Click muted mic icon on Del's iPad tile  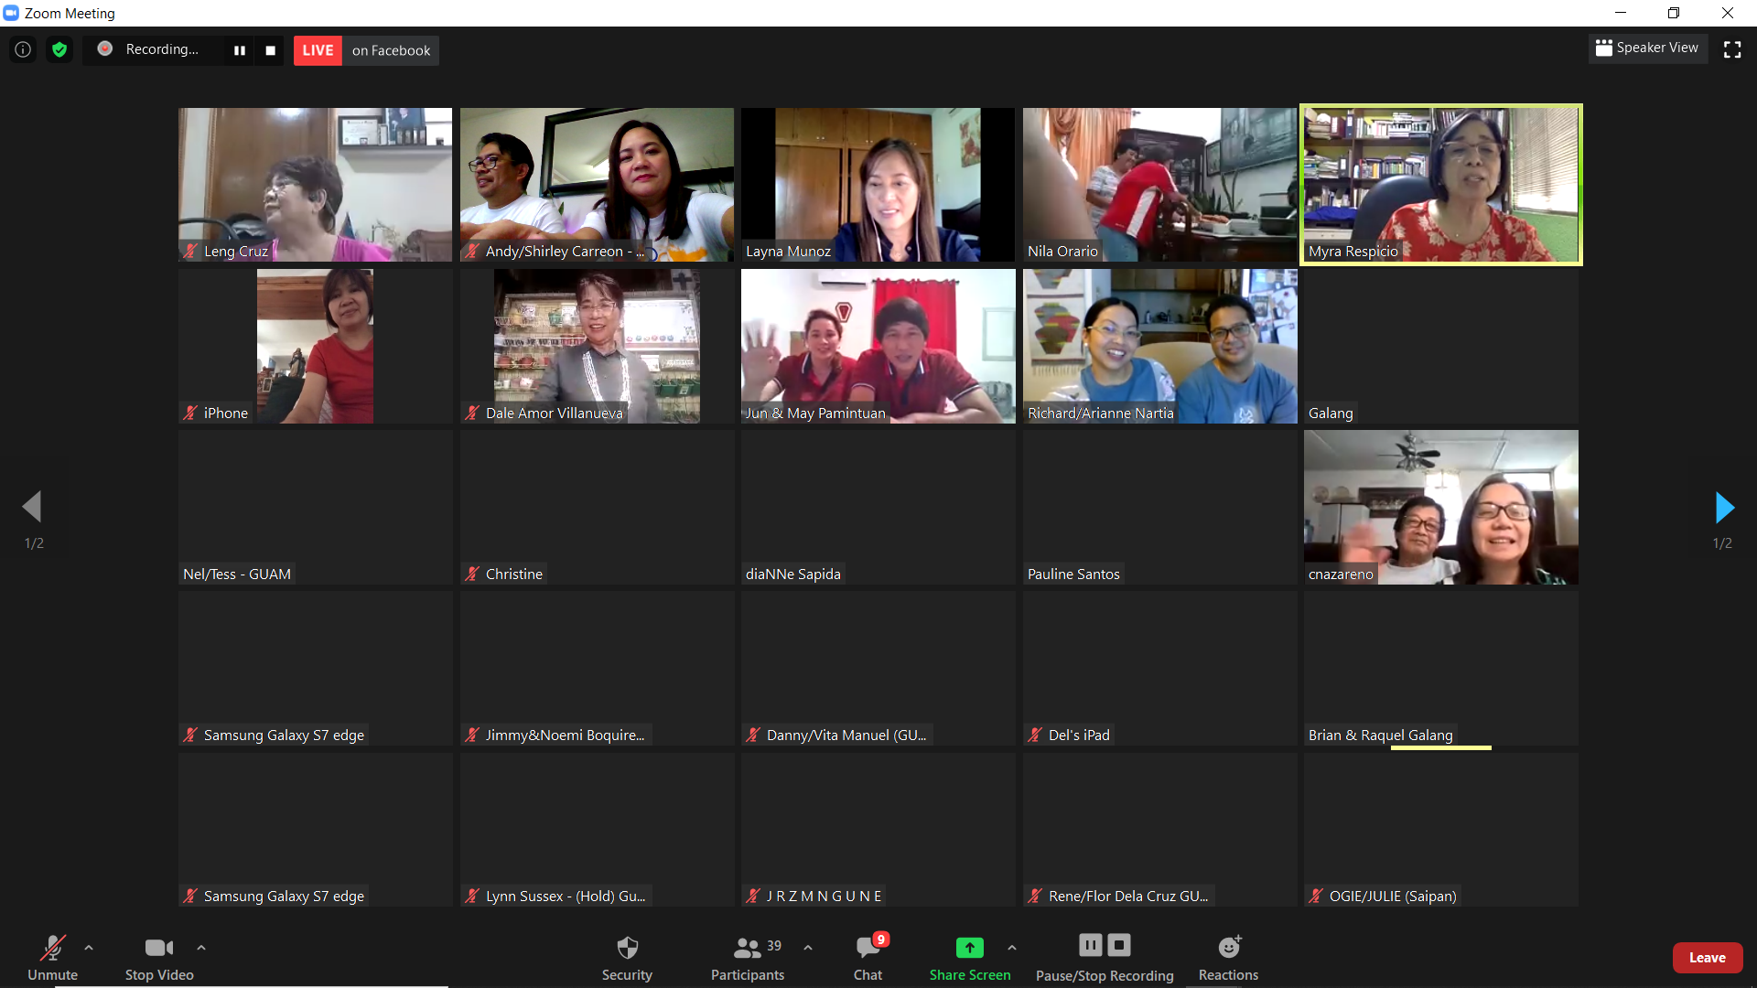tap(1035, 736)
